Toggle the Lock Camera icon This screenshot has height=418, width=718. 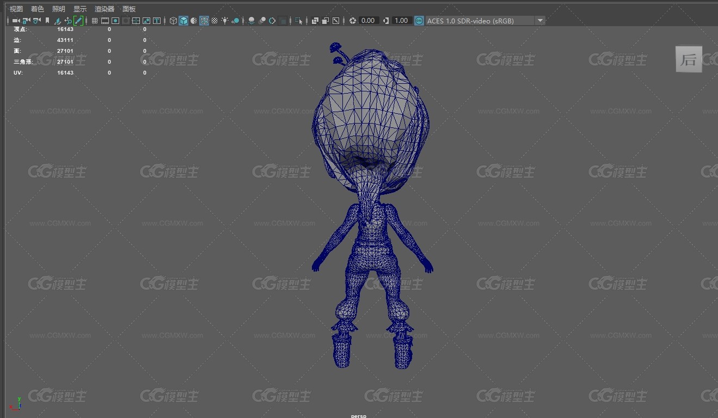[26, 21]
